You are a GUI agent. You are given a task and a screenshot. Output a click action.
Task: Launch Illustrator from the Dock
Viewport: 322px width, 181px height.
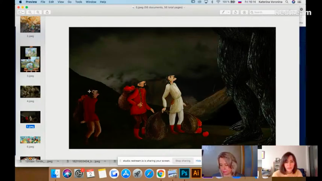point(196,173)
